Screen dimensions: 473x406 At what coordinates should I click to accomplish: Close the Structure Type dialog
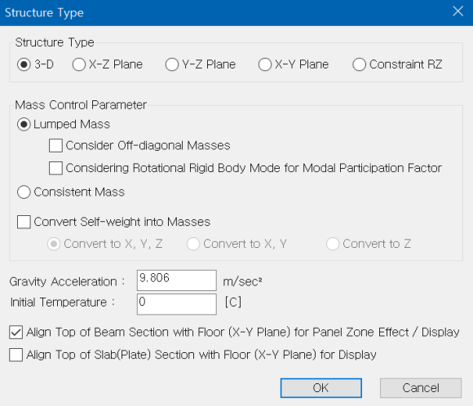[x=458, y=11]
